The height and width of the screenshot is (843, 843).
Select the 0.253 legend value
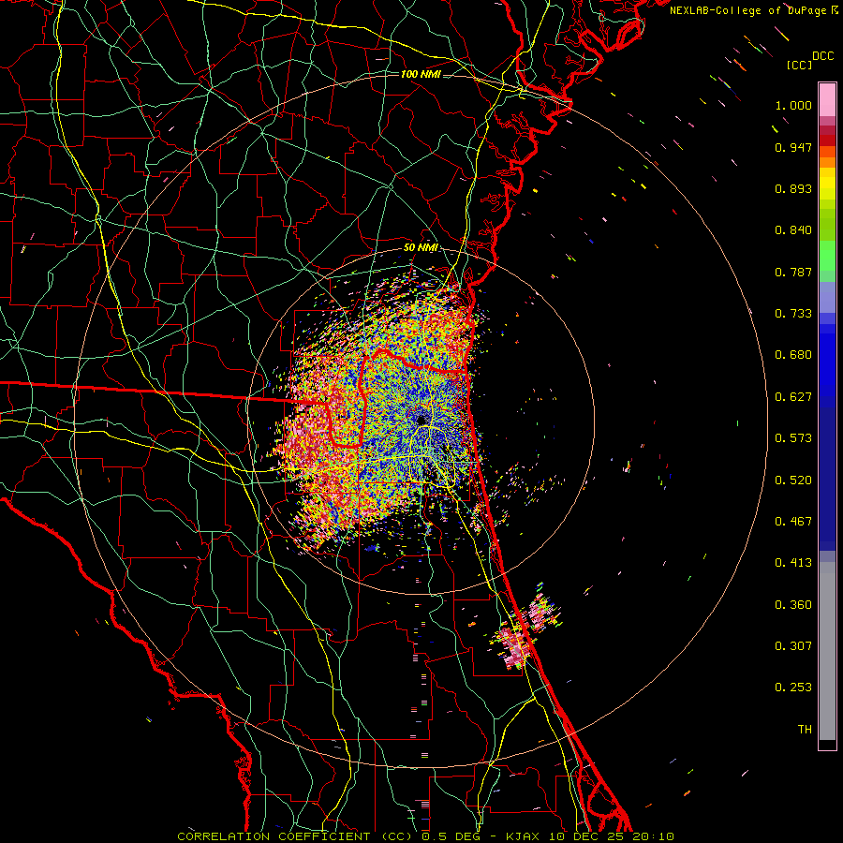pyautogui.click(x=793, y=688)
